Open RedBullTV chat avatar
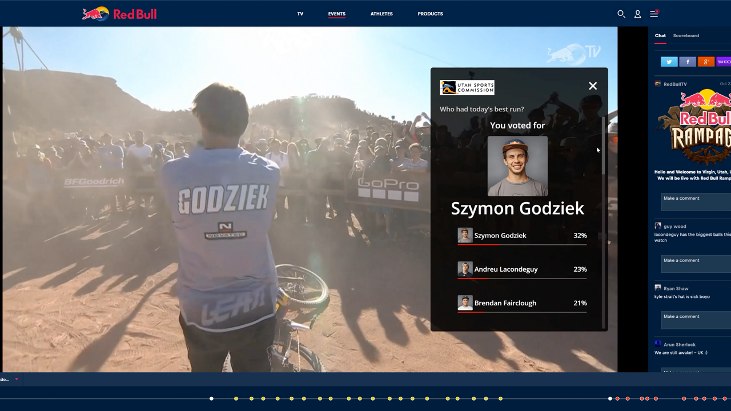Screen dimensions: 731x411 point(658,84)
